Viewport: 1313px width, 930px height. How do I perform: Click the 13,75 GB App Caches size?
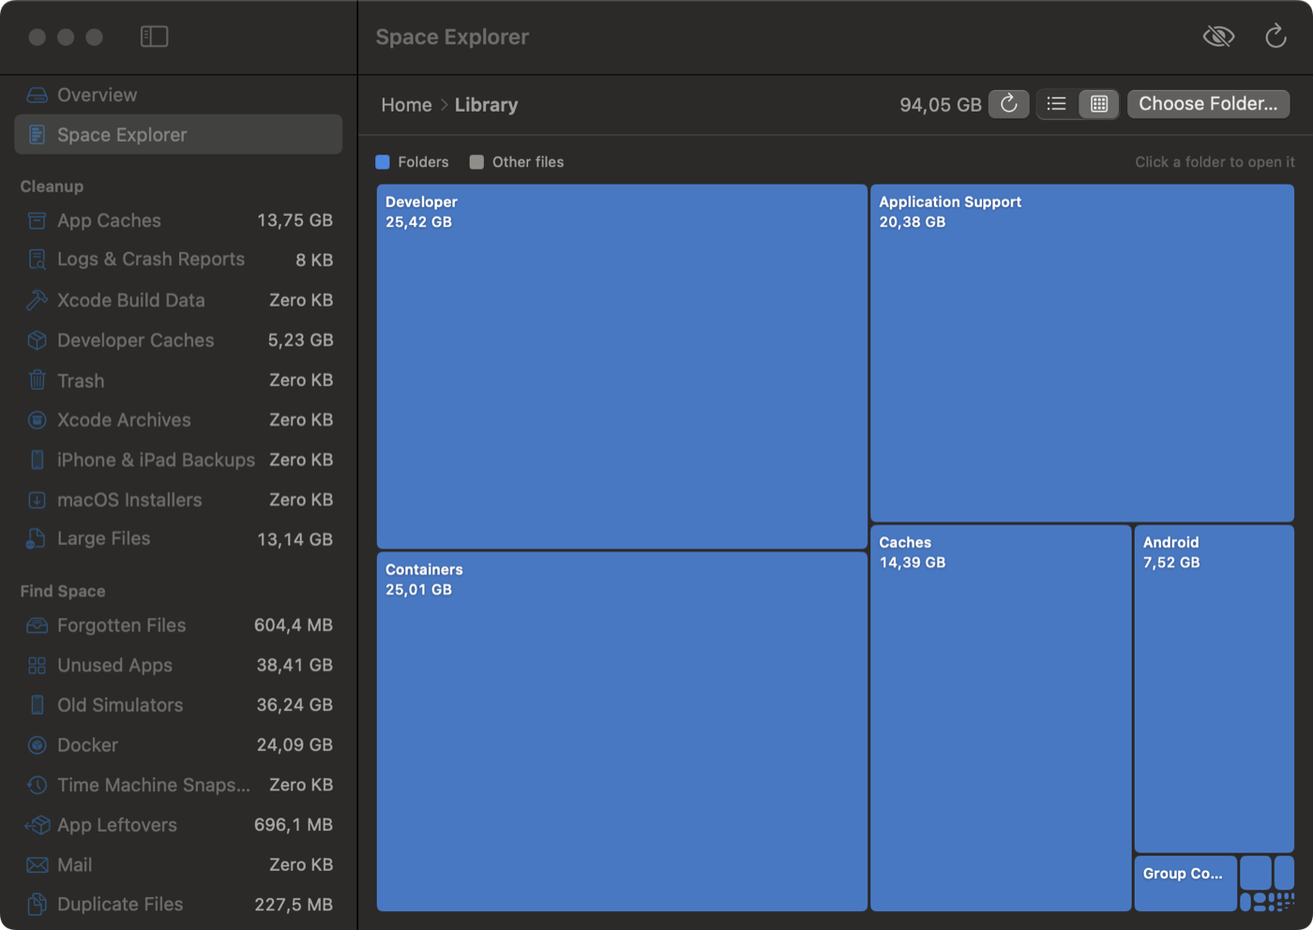pos(294,220)
